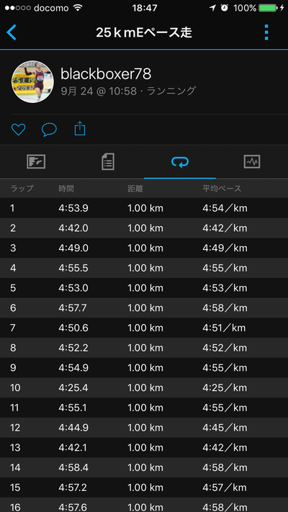Tap the share export icon
This screenshot has height=512, width=288.
point(80,129)
